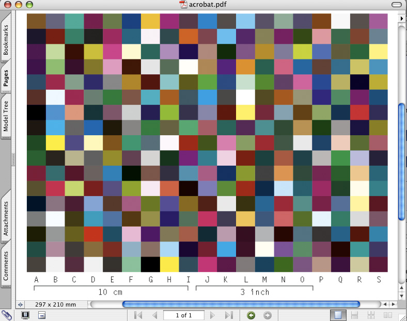Click column label 'S'
Screen dimensions: 407x321
tap(379, 280)
